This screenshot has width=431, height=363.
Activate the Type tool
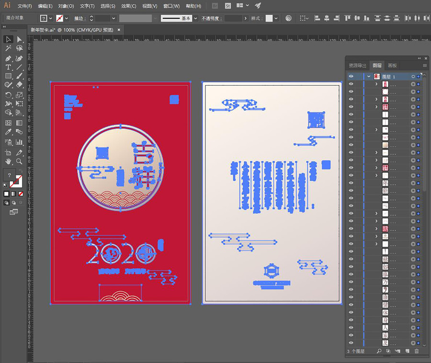[8, 67]
